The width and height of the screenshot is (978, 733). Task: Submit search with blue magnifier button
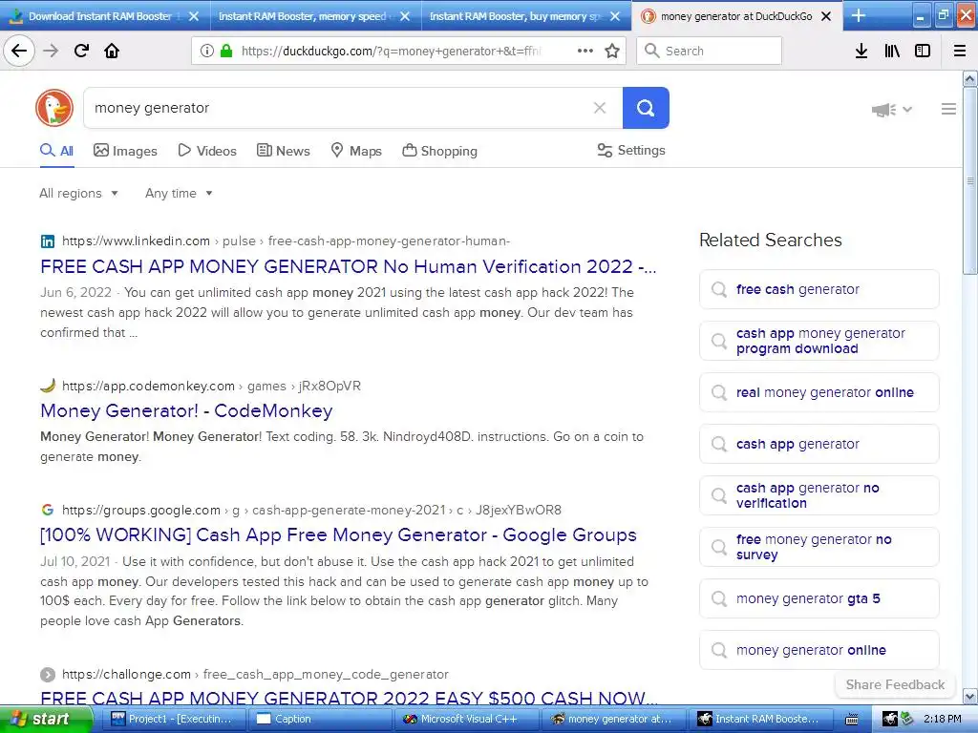646,108
